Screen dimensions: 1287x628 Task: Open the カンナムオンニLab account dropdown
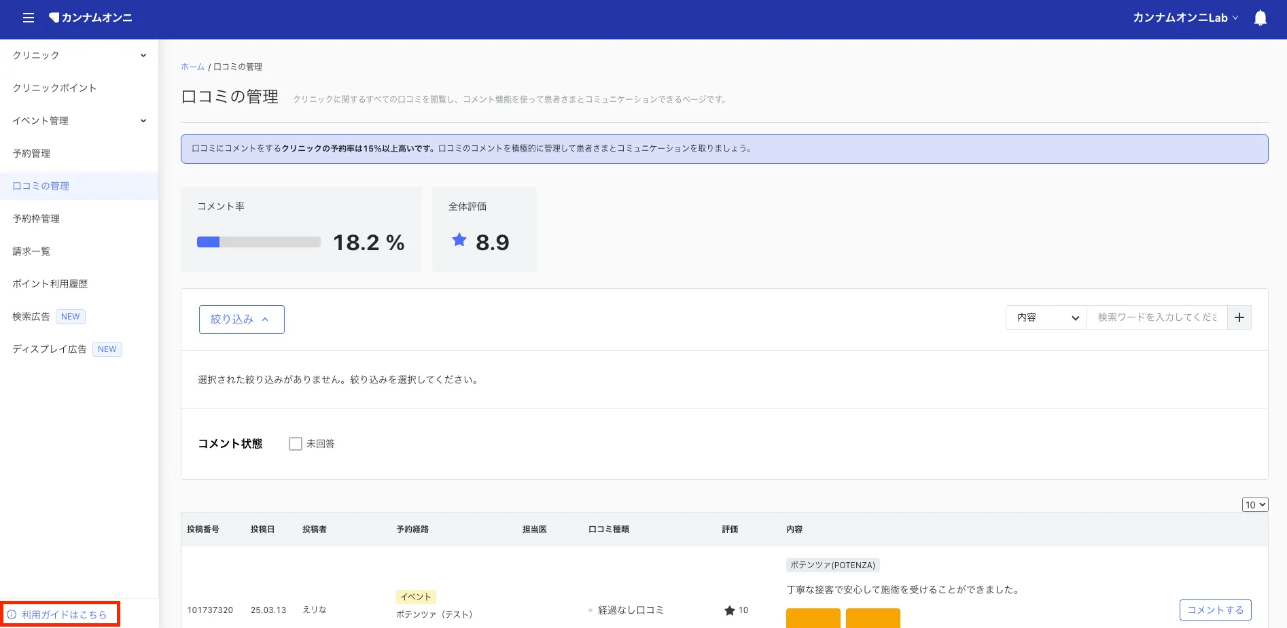pyautogui.click(x=1186, y=18)
